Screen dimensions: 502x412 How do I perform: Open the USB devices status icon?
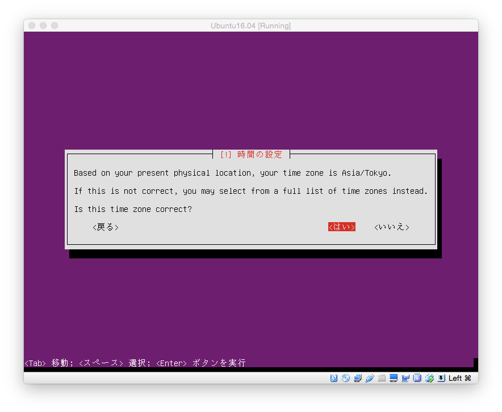coord(370,378)
